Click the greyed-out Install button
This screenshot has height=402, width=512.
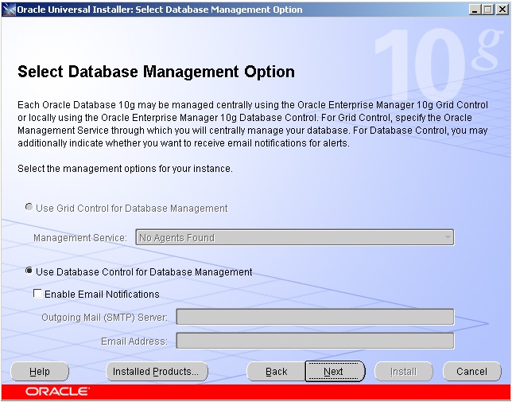click(403, 371)
